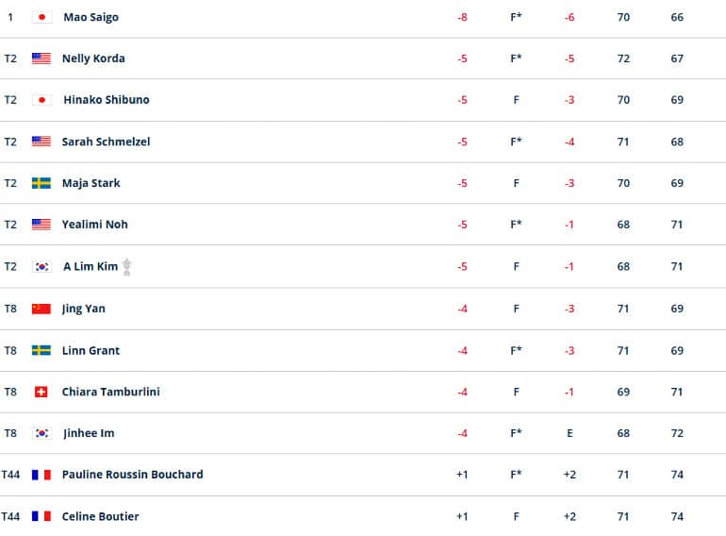Select Linn Grant's name in leaderboard
This screenshot has height=536, width=726.
pyautogui.click(x=91, y=351)
